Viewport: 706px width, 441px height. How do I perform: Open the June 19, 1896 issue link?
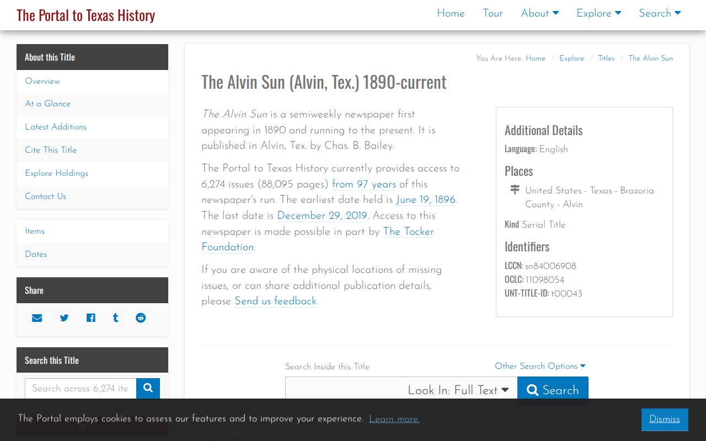pos(426,200)
